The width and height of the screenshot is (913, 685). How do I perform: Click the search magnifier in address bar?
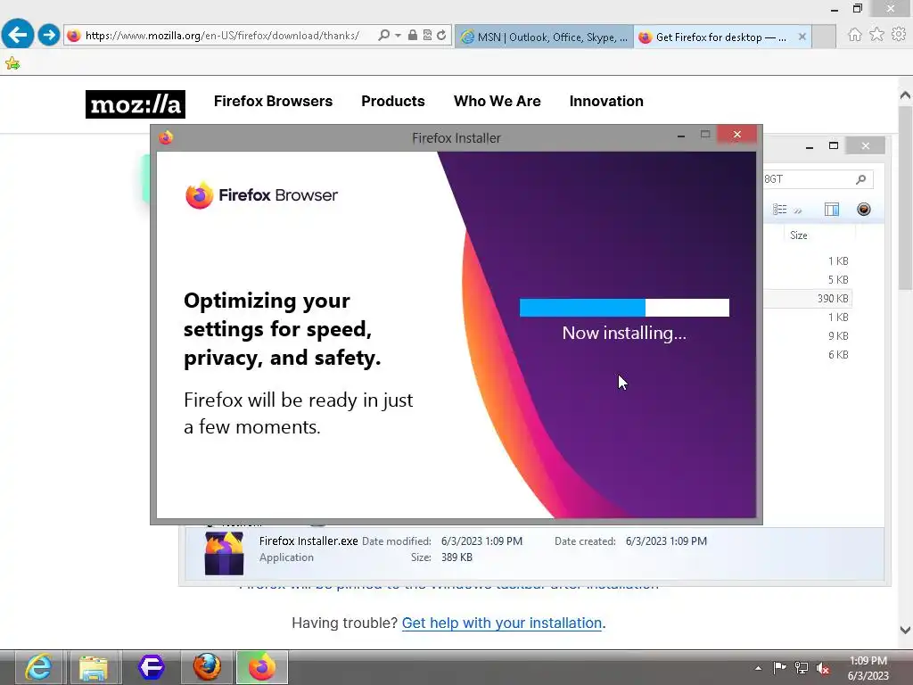(x=383, y=36)
